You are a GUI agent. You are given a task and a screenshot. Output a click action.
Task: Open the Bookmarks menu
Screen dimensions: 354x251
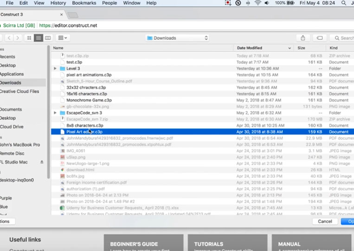point(84,3)
